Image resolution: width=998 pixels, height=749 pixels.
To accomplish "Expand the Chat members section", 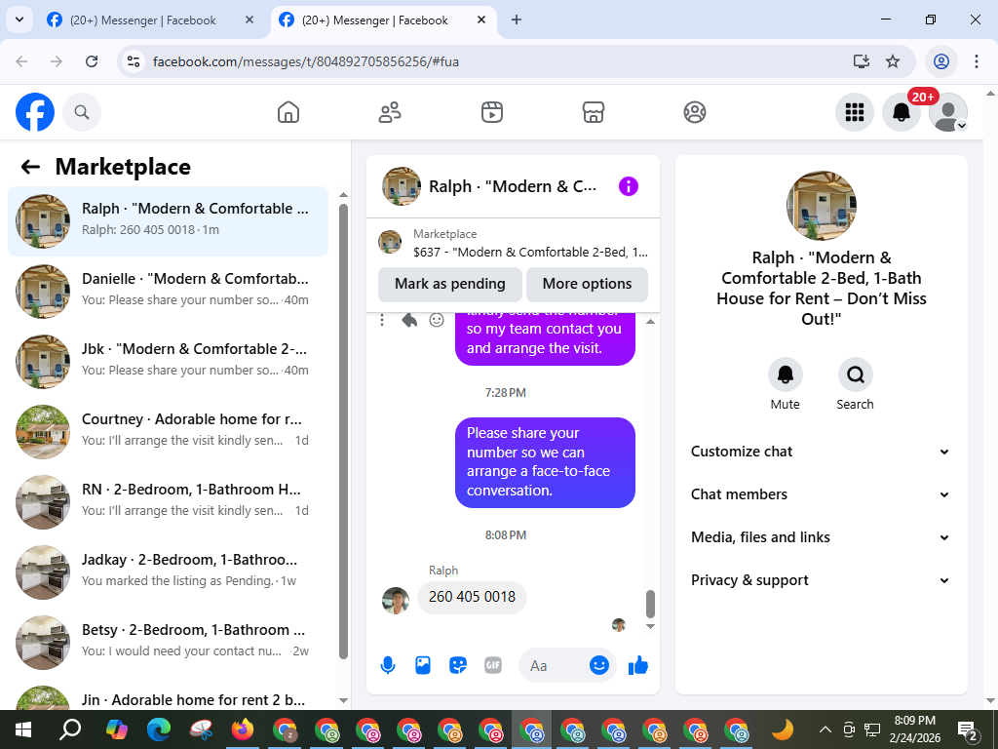I will [821, 494].
